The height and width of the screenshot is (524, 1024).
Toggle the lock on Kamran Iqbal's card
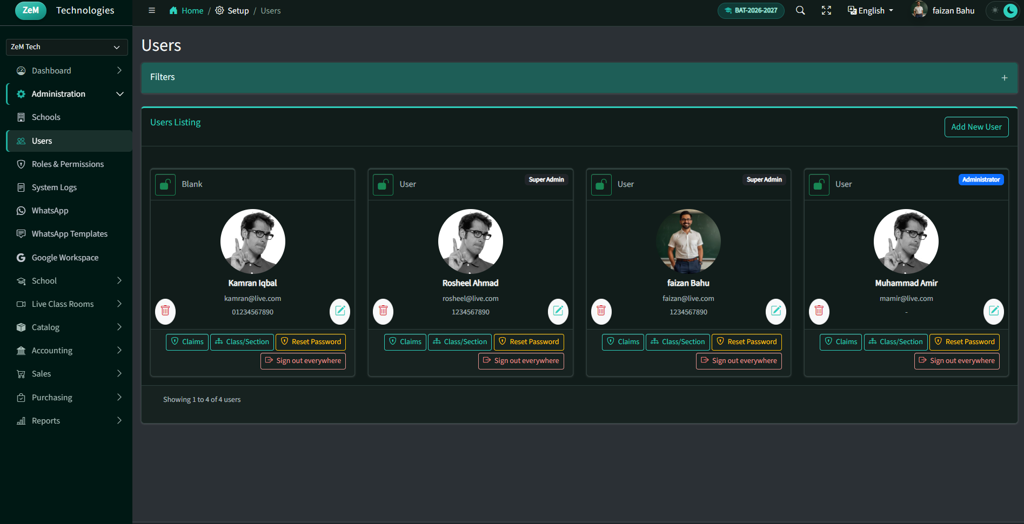165,185
